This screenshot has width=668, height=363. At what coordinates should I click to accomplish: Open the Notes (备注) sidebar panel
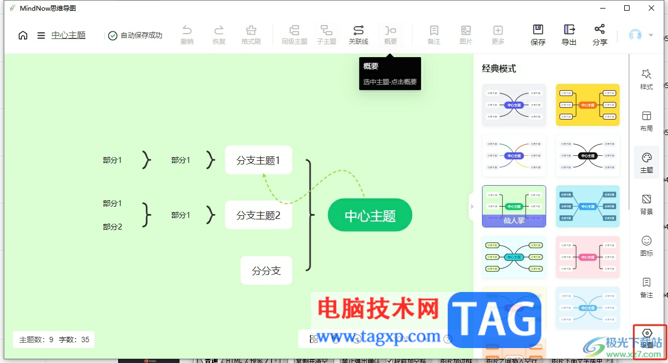click(647, 287)
